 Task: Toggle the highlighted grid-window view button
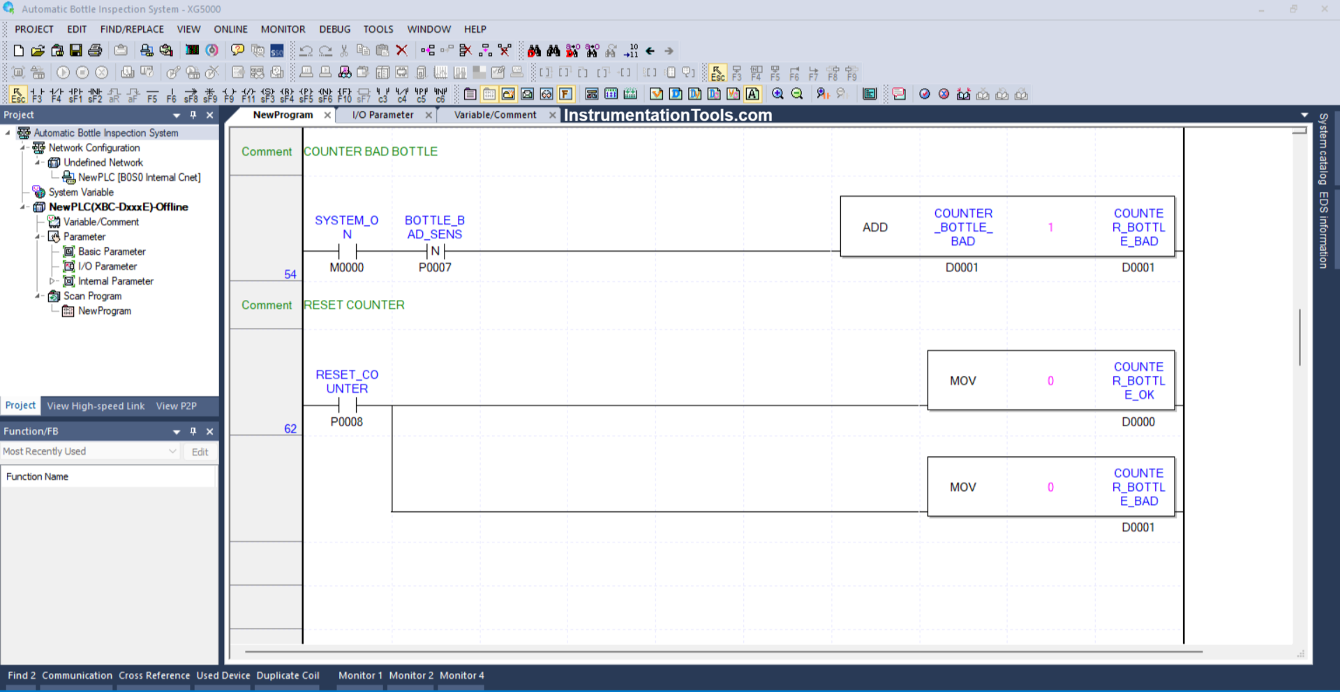(489, 94)
